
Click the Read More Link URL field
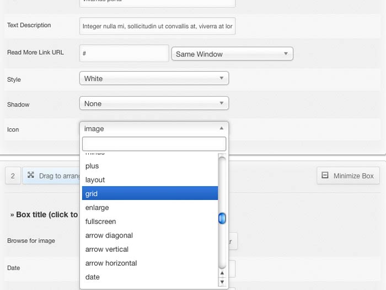point(124,54)
